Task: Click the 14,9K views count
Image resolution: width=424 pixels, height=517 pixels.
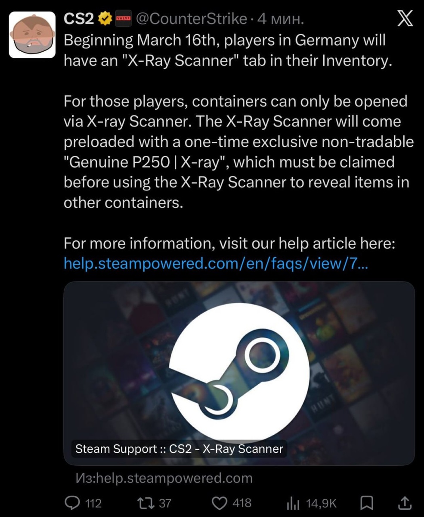Action: pyautogui.click(x=321, y=503)
